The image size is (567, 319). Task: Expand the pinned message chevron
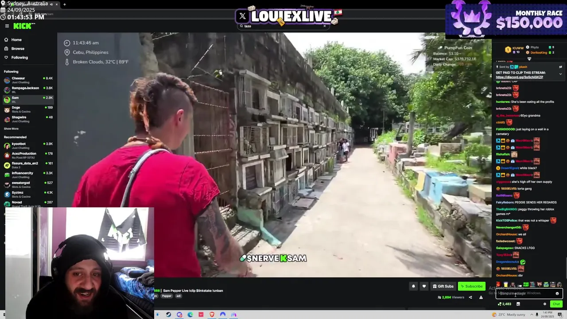tap(560, 74)
